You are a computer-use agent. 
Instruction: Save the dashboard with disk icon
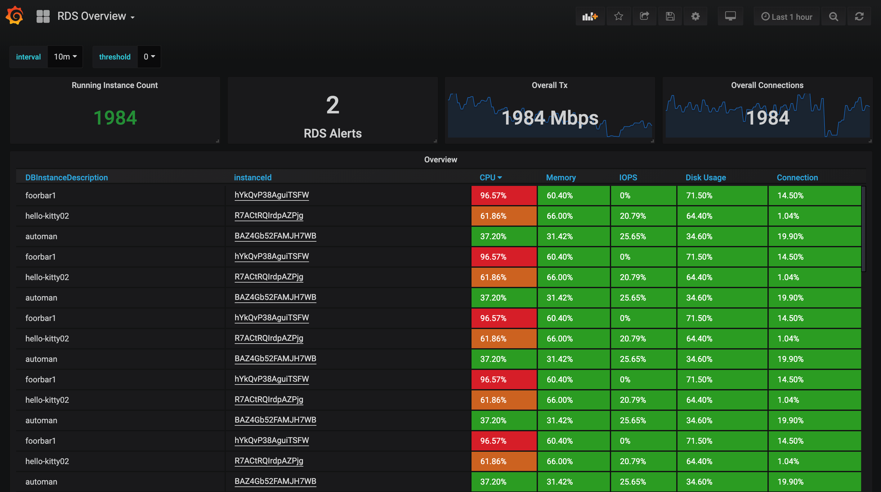[670, 16]
